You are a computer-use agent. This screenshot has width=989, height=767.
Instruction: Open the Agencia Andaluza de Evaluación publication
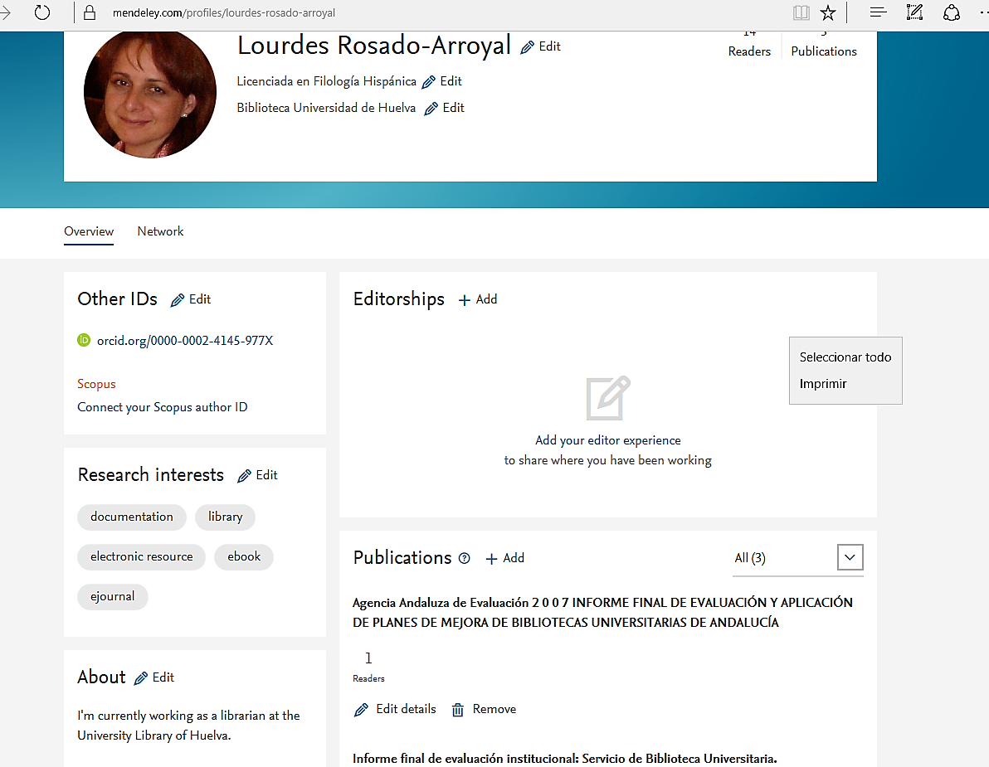[602, 612]
